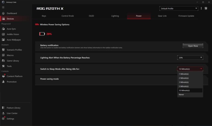Viewport: 212px width, 126px height.
Task: Open the Lighting Alert percentage dropdown
Action: coord(190,58)
